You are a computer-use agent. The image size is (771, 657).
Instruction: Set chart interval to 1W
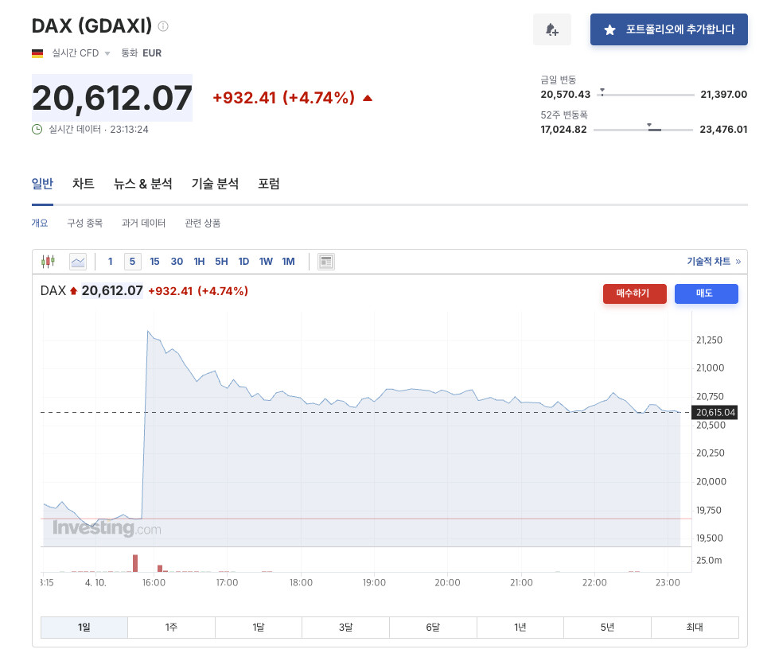coord(266,262)
